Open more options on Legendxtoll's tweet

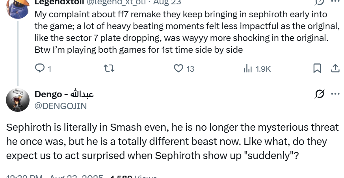(x=335, y=2)
